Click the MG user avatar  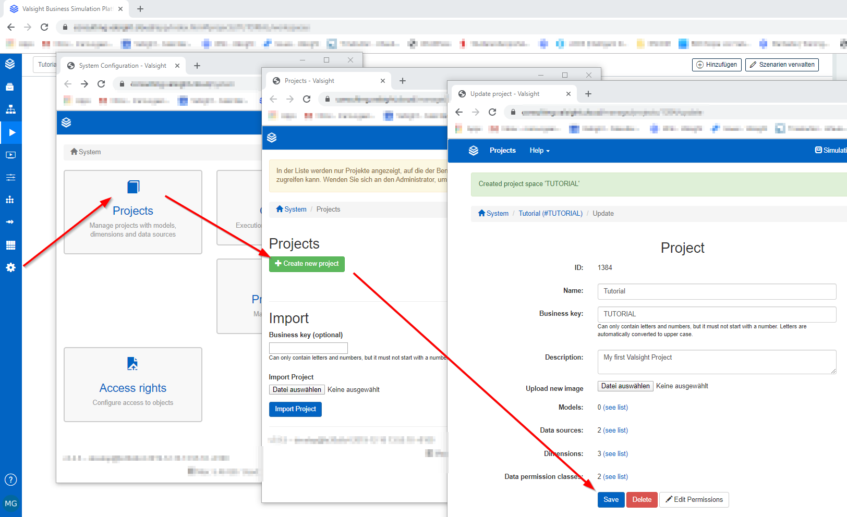coord(10,503)
